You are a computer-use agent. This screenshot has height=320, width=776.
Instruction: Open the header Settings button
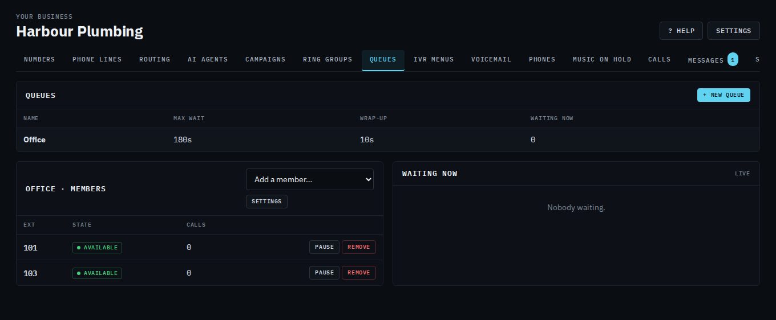[734, 31]
